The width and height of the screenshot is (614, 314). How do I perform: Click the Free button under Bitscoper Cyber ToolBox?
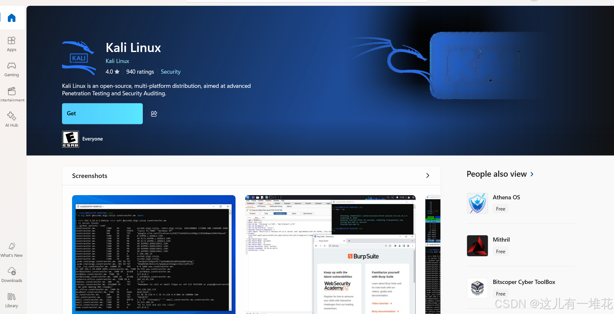[500, 294]
